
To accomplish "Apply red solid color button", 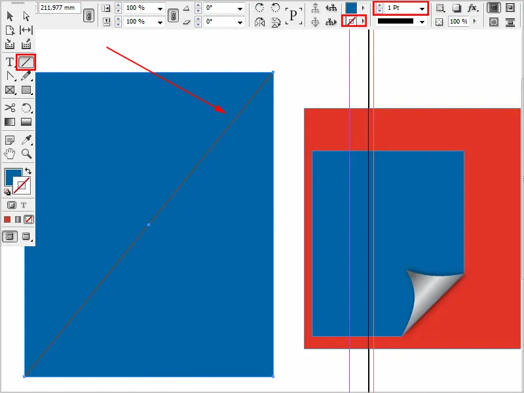I will click(x=7, y=219).
